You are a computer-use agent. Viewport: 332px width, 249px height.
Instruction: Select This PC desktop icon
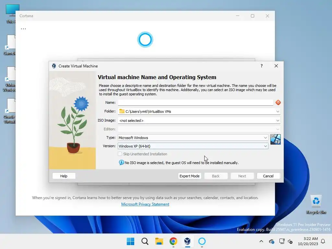(10, 14)
